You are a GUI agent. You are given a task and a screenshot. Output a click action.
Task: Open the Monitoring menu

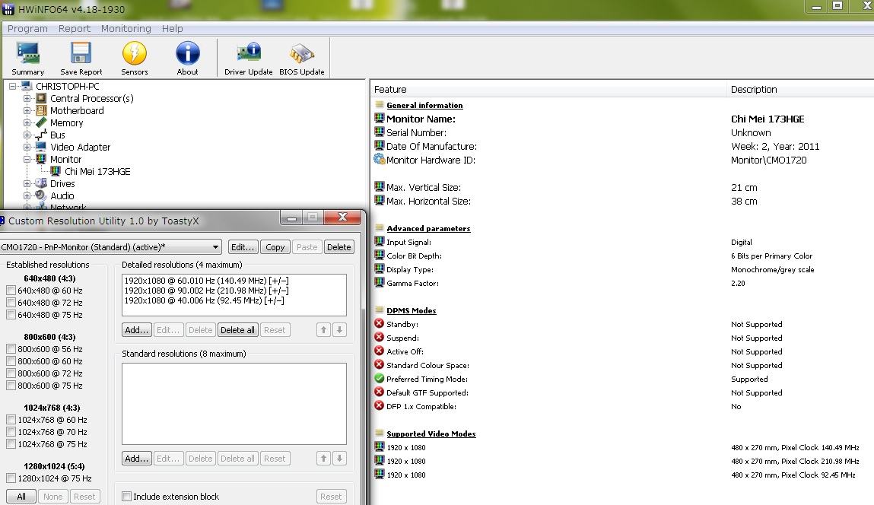coord(126,28)
